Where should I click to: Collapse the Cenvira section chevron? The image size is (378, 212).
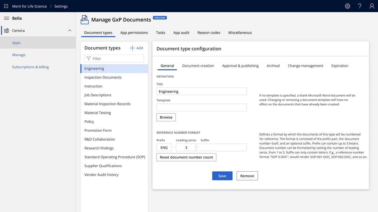pos(69,30)
